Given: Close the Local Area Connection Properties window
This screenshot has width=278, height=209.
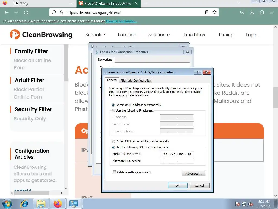Looking at the screenshot, I should 187,52.
